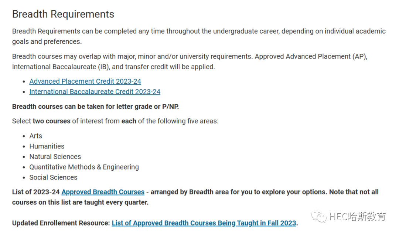Click the HEC哈斯教育 watermark text
399x234 pixels.
coord(358,217)
